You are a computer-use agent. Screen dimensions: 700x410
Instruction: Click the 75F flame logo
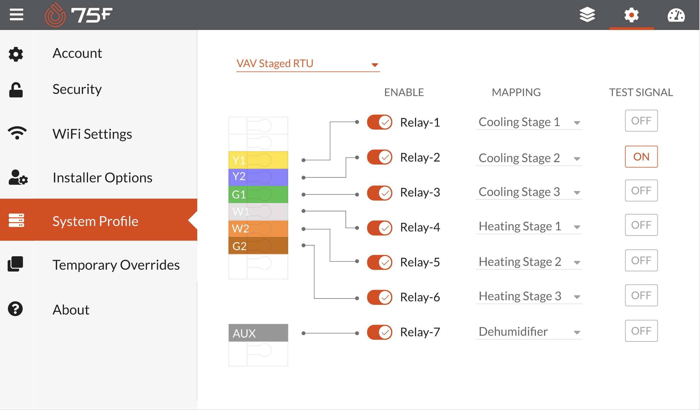[x=55, y=15]
